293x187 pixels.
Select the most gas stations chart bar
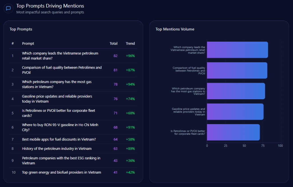pos(236,91)
